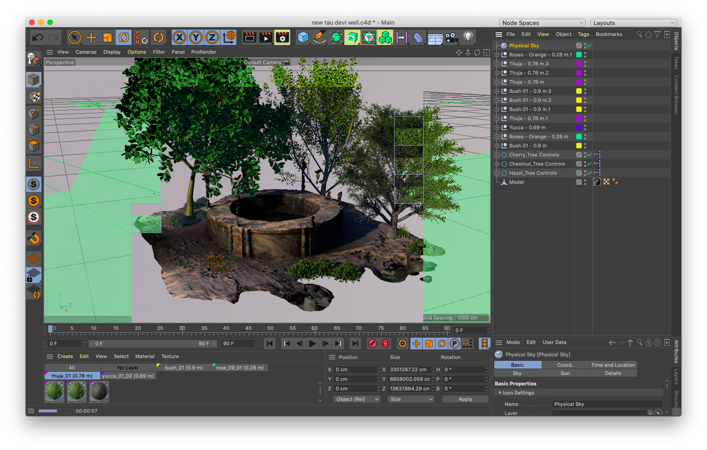This screenshot has height=450, width=707.
Task: Disable the green checkmark on Cherry_Tree Controls
Action: (x=589, y=155)
